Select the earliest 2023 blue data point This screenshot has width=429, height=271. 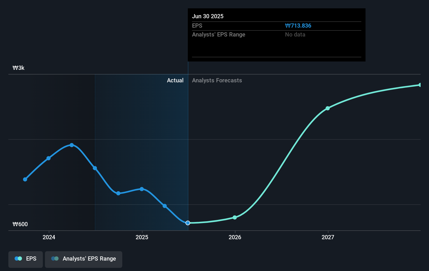[x=25, y=179]
